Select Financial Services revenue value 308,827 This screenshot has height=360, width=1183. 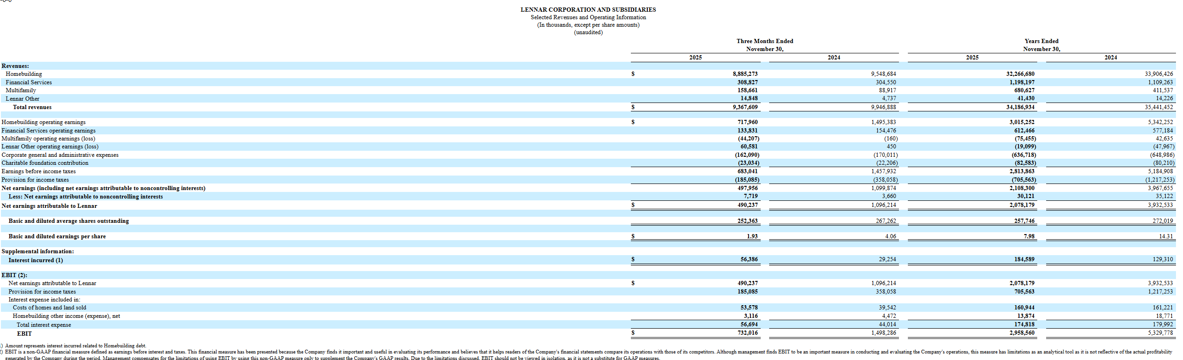point(747,82)
